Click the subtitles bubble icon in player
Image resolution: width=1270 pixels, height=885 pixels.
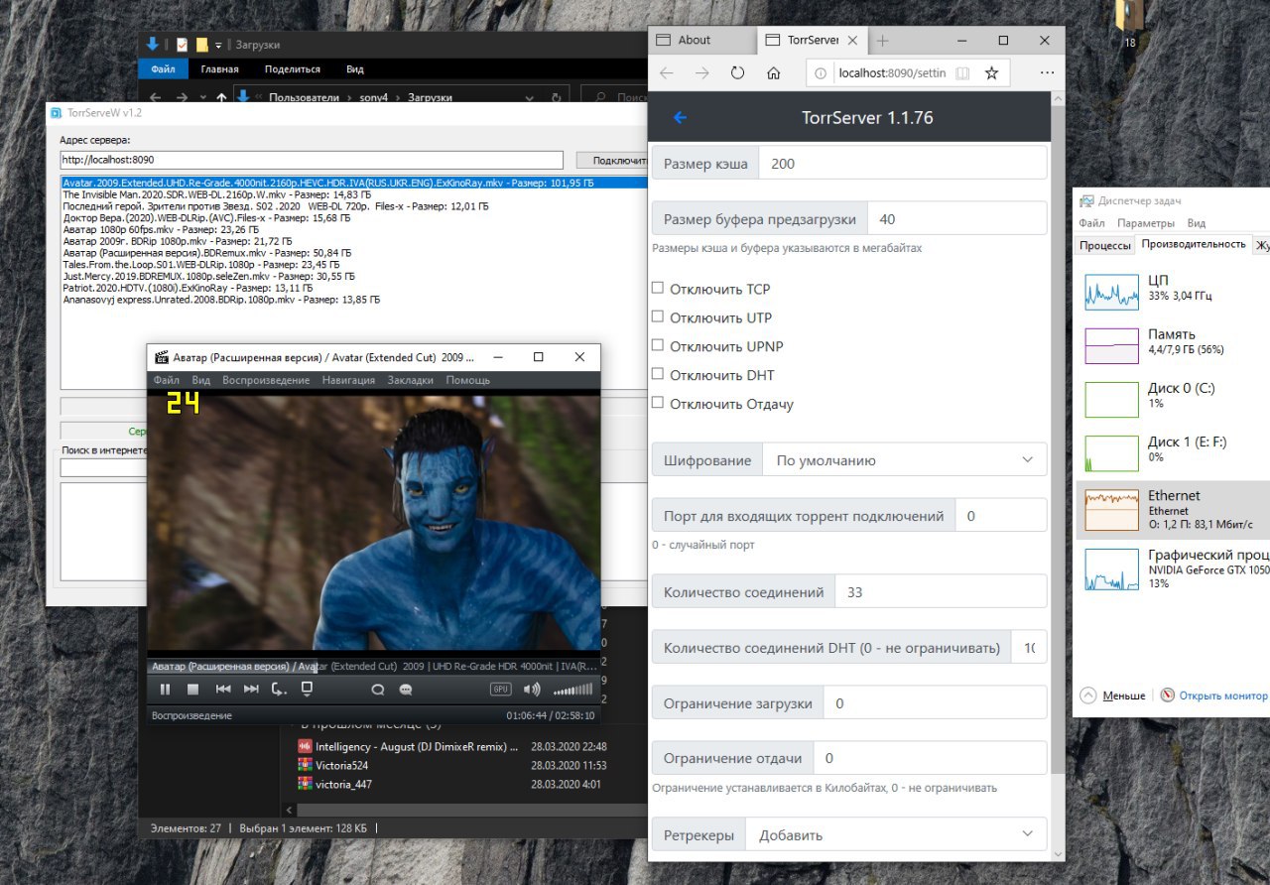[406, 690]
